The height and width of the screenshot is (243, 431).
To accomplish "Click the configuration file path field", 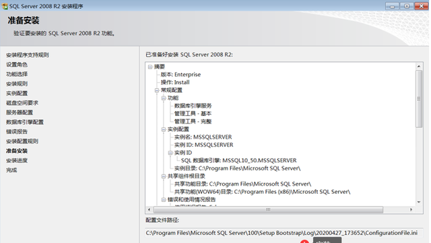I will [x=284, y=233].
